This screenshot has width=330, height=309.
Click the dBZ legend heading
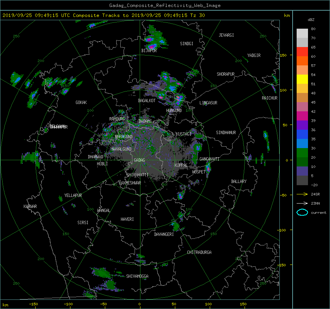pyautogui.click(x=311, y=20)
